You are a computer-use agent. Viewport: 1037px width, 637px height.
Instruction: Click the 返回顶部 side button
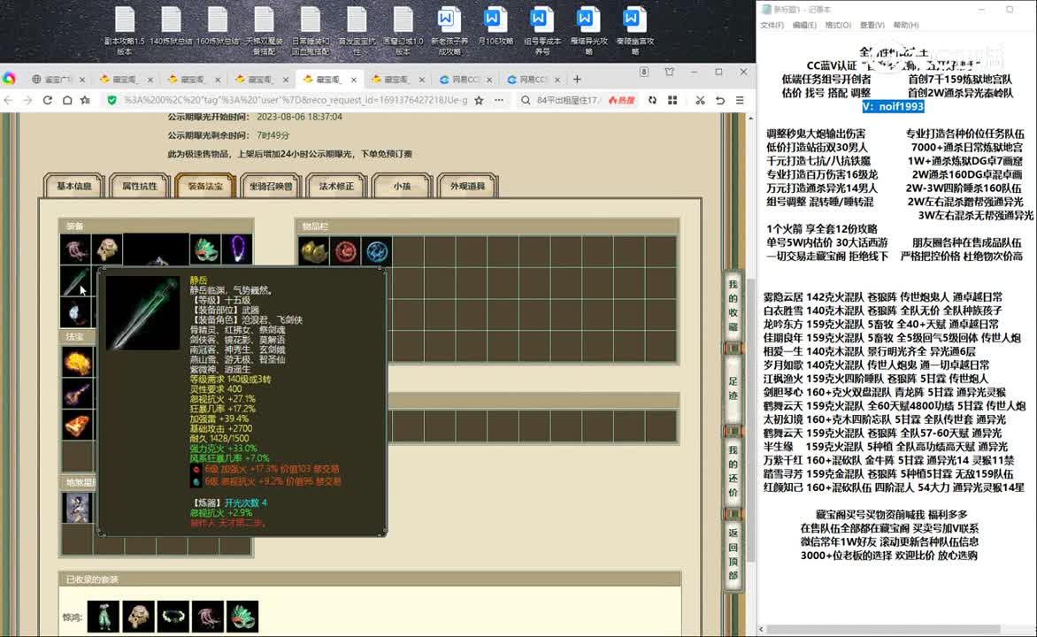[x=733, y=554]
